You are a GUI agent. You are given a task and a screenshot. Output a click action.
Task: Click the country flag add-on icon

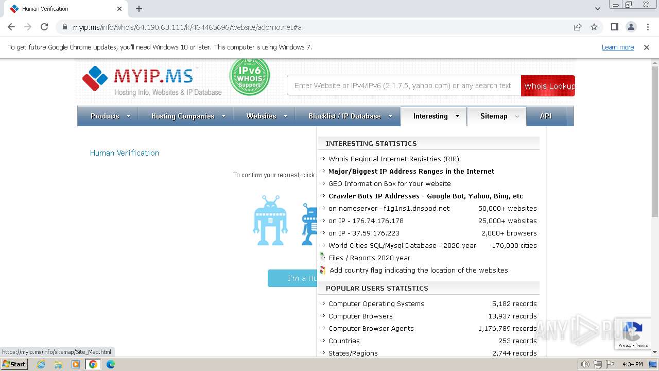322,270
